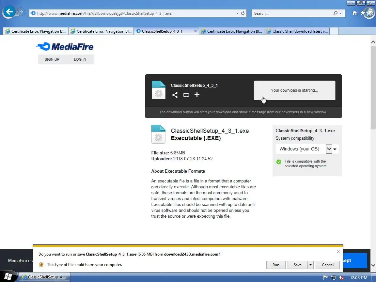Click the SIGN UP button
The width and height of the screenshot is (376, 282).
point(52,59)
